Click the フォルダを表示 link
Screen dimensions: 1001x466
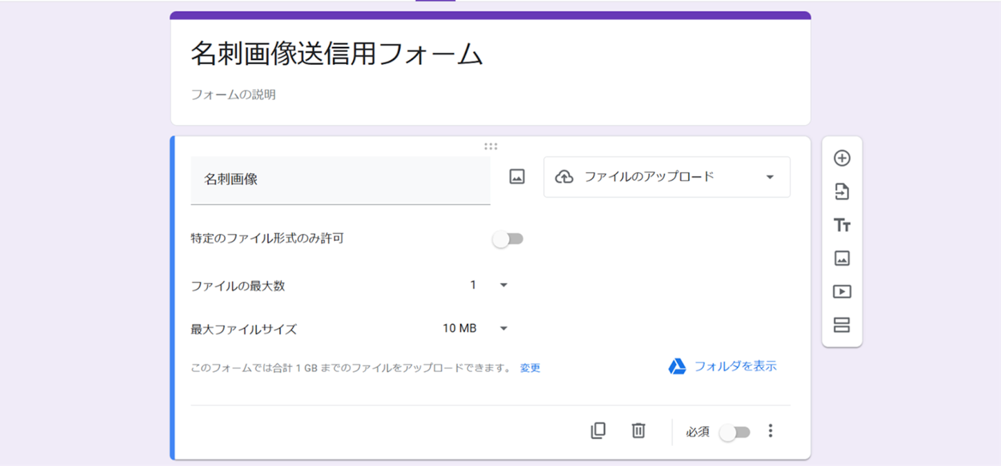tap(735, 366)
